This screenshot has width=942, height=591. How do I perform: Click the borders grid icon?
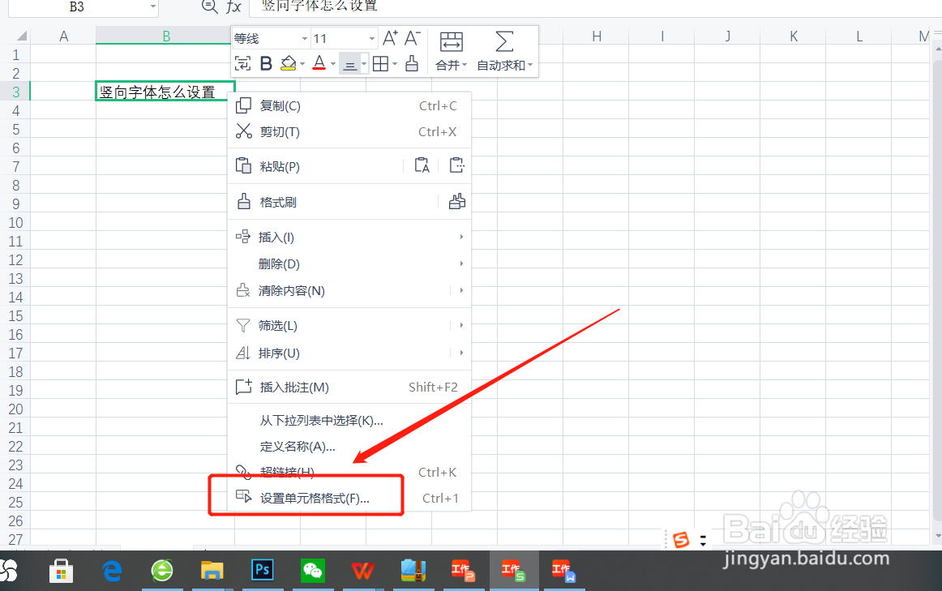[x=380, y=64]
